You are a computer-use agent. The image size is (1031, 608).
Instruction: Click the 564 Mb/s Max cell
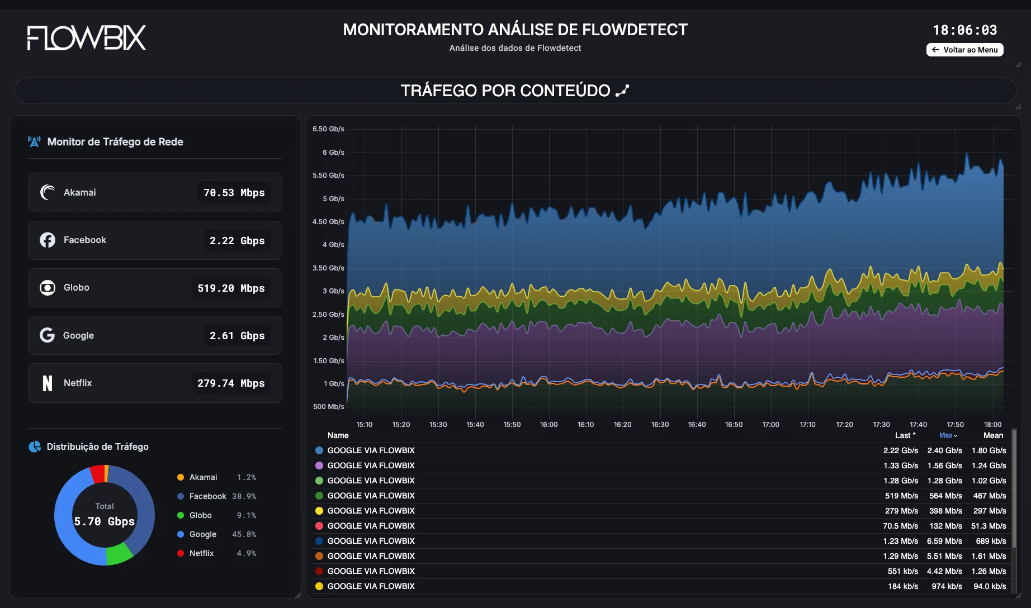pyautogui.click(x=945, y=496)
